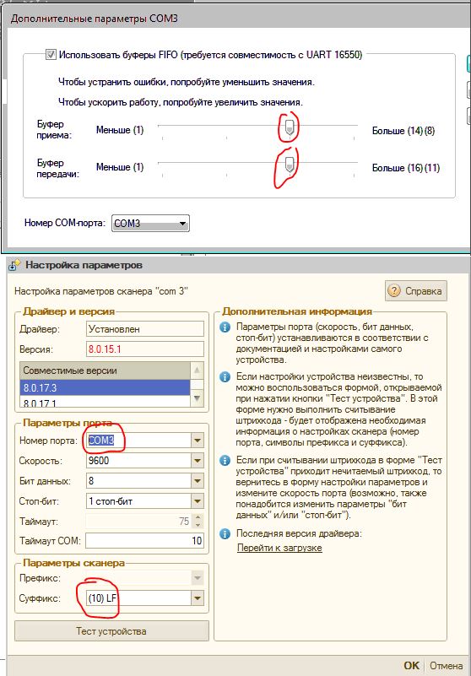Click the question mark icon on Справка
The image size is (471, 676).
tap(394, 291)
